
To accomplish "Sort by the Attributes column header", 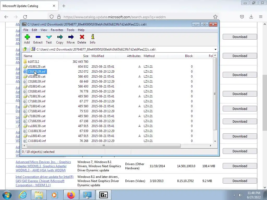I will [129, 56].
